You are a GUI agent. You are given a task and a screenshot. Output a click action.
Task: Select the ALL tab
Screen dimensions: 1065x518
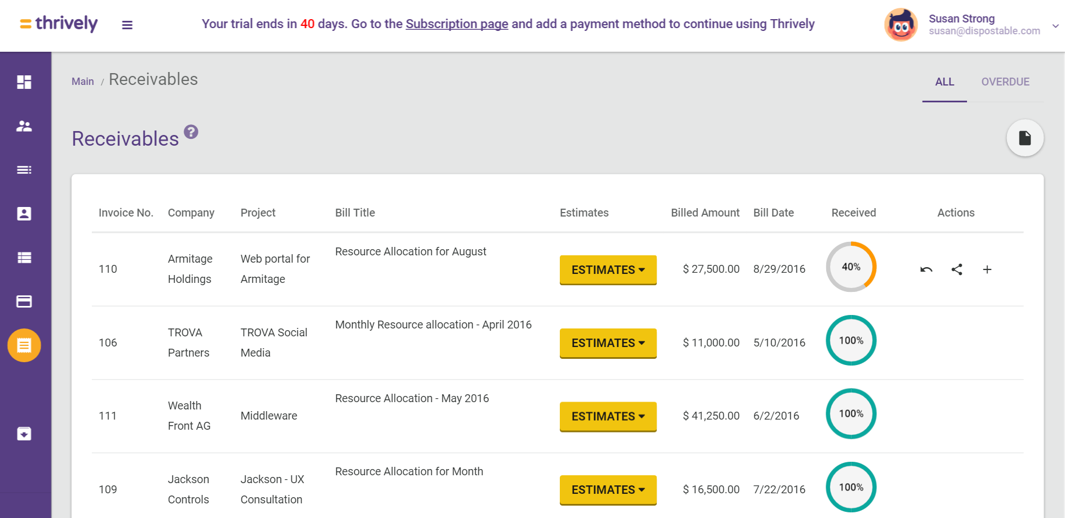click(944, 82)
